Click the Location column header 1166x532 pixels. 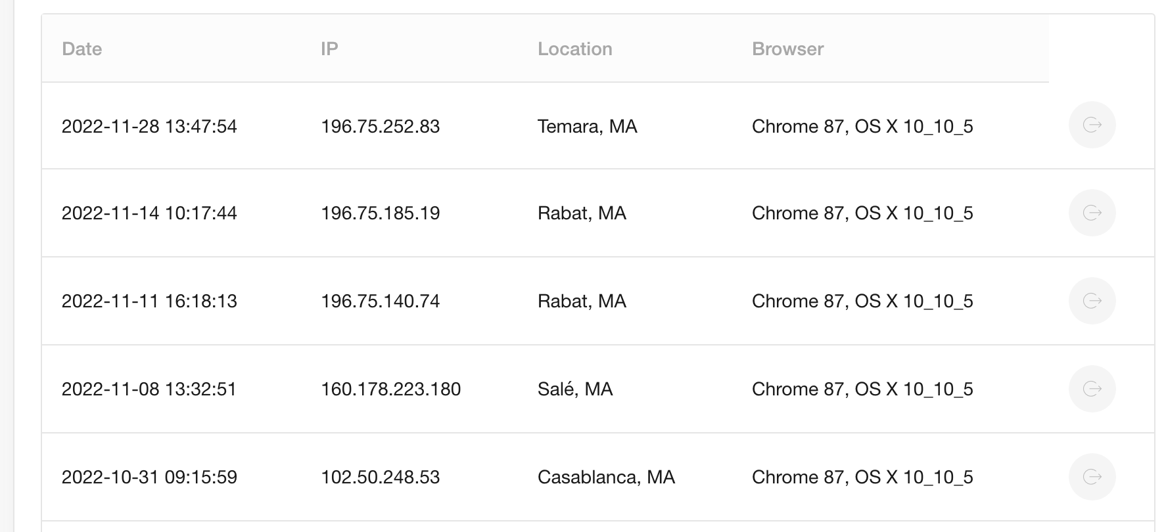[x=574, y=49]
